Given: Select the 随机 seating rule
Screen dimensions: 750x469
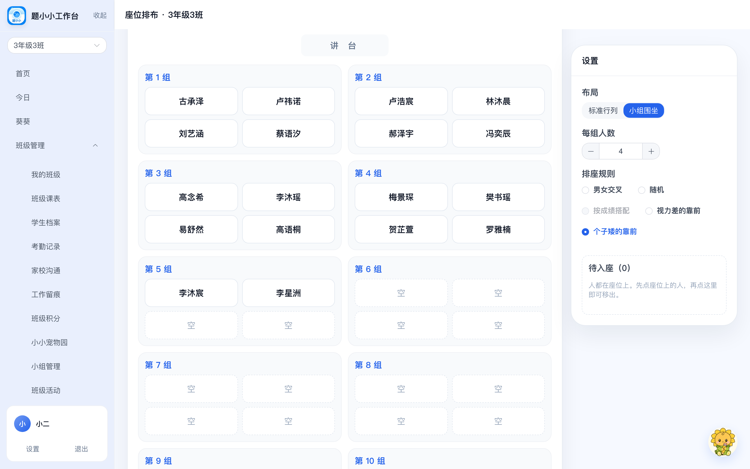Looking at the screenshot, I should pos(651,190).
